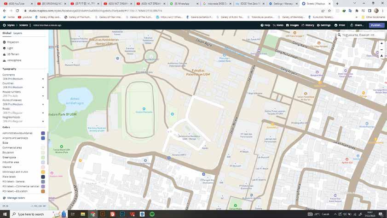Change Motorways and trunks color swatch
The height and width of the screenshot is (218, 387).
(x=43, y=172)
